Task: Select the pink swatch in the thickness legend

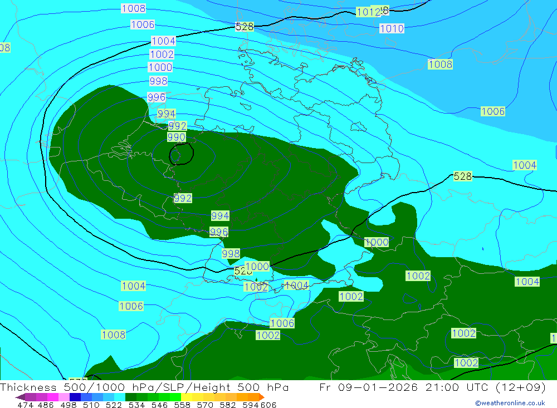Action: click(64, 397)
